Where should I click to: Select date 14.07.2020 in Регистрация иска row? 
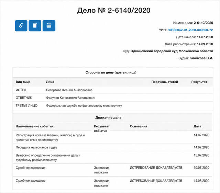(201, 135)
